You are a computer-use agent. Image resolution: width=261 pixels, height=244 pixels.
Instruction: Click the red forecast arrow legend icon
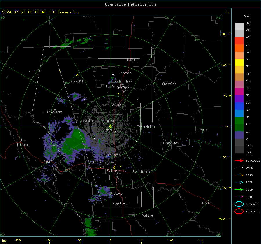[x=239, y=160]
